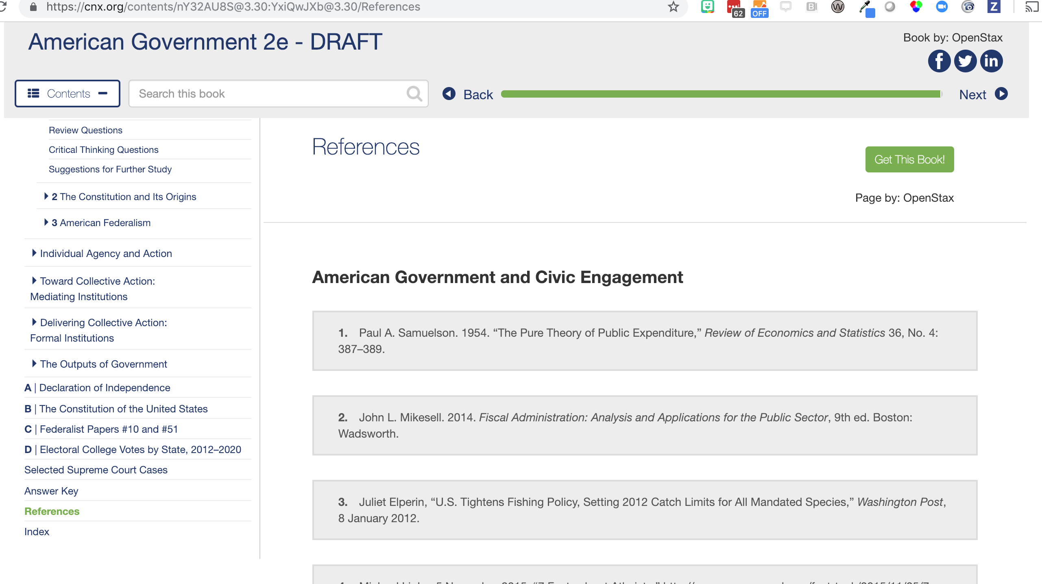Open the Answer Key page
Image resolution: width=1042 pixels, height=584 pixels.
tap(51, 491)
